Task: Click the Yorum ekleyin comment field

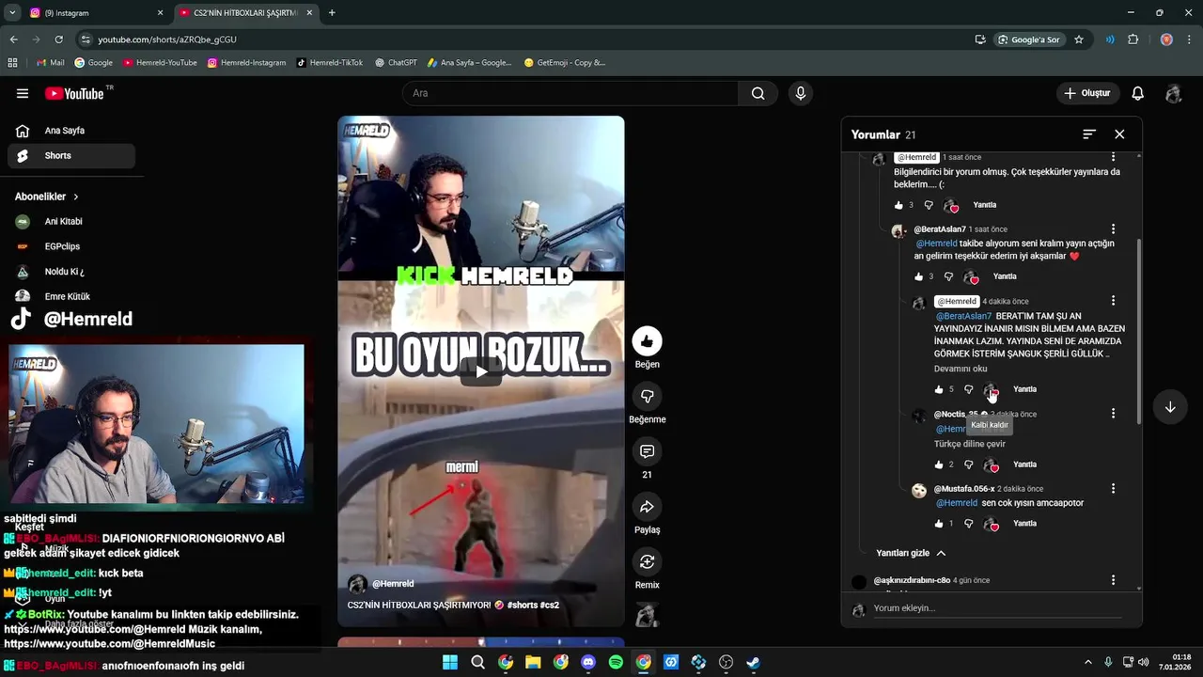Action: (x=996, y=608)
